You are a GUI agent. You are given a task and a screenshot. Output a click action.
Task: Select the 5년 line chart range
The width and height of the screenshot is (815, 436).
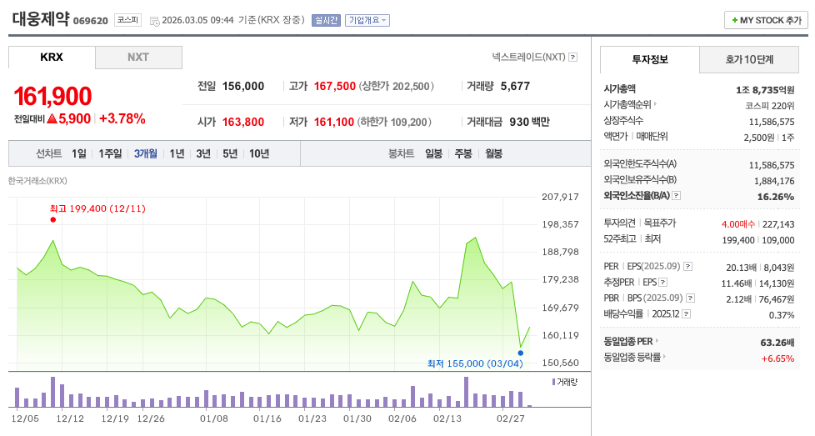click(230, 154)
